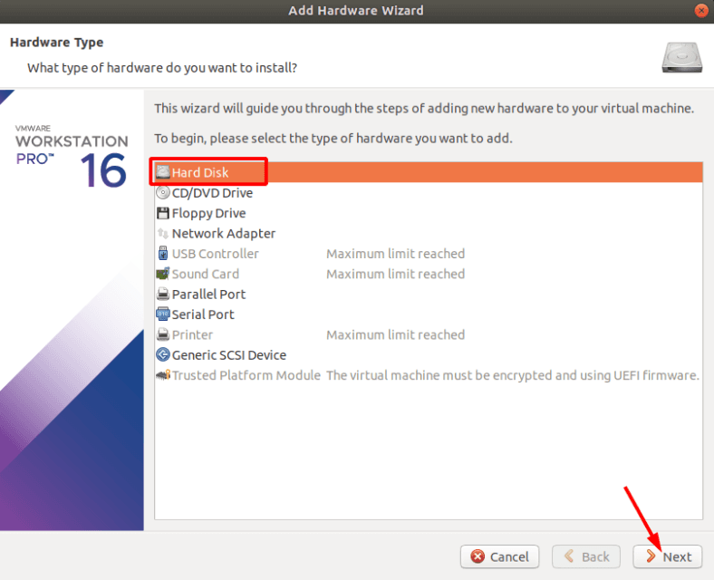The image size is (714, 580).
Task: Select Hard Disk hardware type
Action: pos(429,172)
